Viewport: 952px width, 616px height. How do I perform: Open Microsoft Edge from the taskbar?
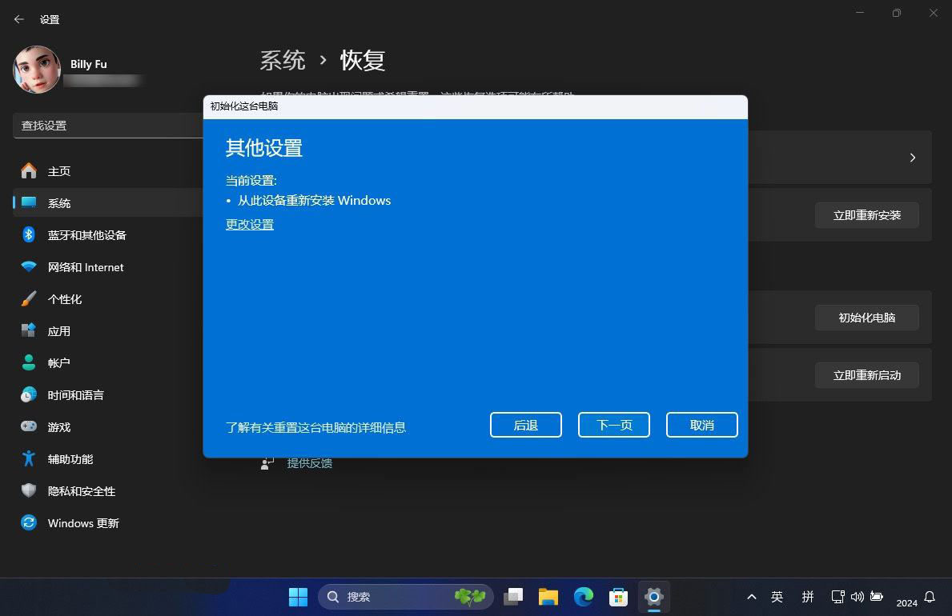tap(583, 597)
